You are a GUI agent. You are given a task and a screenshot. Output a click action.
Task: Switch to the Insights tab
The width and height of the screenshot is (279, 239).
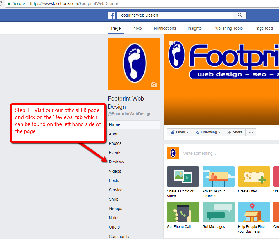[194, 28]
